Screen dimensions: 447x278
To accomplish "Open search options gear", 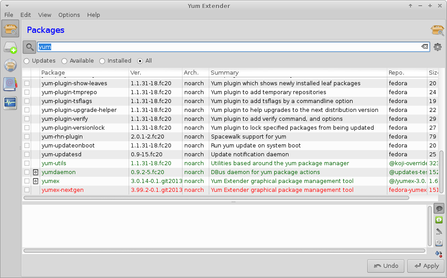I will point(438,47).
